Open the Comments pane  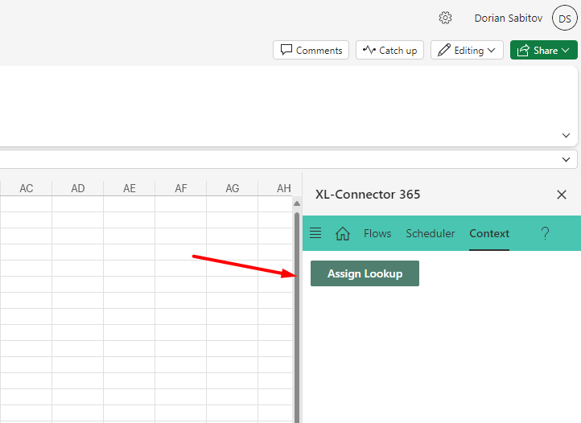311,50
